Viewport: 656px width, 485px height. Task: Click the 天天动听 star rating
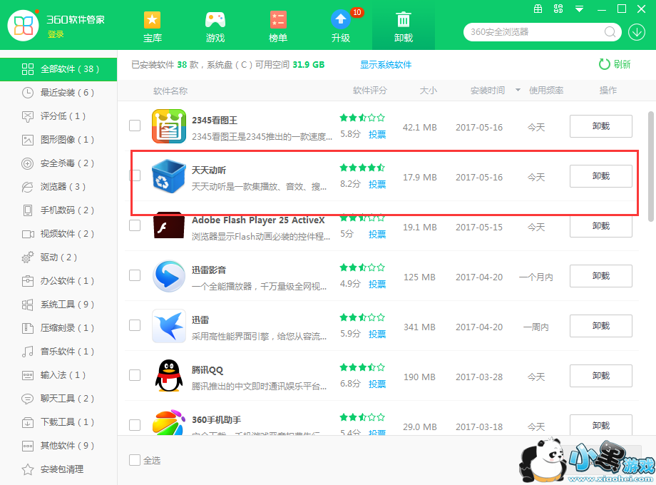(362, 168)
